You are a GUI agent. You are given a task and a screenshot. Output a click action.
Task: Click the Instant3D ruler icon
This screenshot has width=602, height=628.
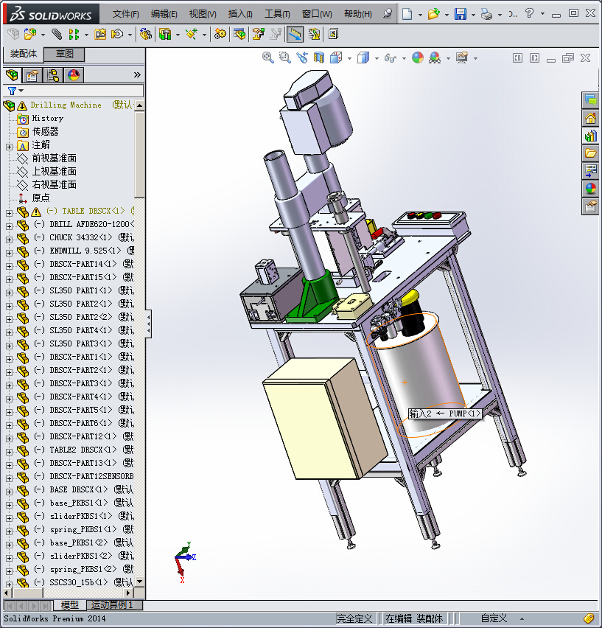pos(295,34)
